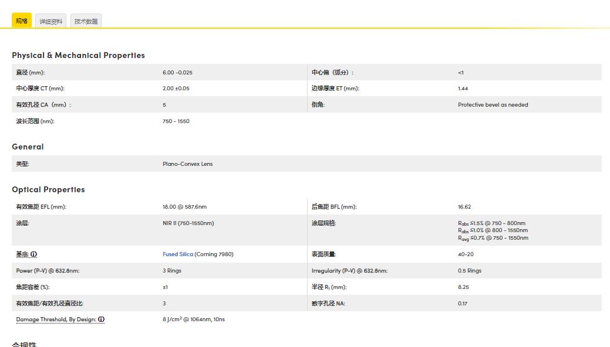Switch to the 规格 tab

point(22,21)
